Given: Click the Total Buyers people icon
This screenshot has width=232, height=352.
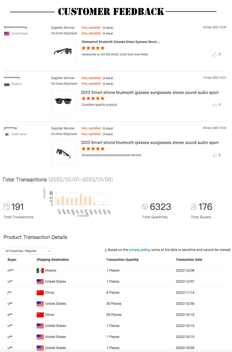Looking at the screenshot, I should (x=193, y=207).
